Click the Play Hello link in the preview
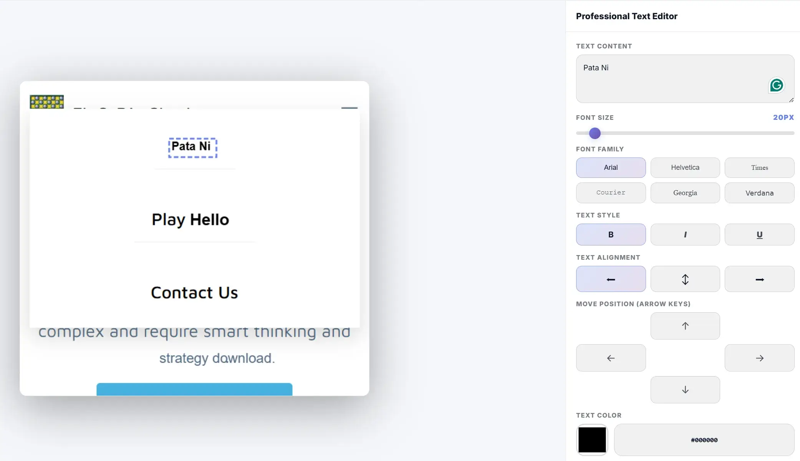This screenshot has width=800, height=461. tap(190, 219)
